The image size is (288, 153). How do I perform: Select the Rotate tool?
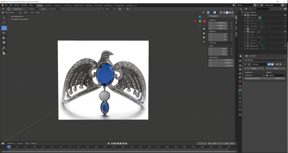coord(4,33)
